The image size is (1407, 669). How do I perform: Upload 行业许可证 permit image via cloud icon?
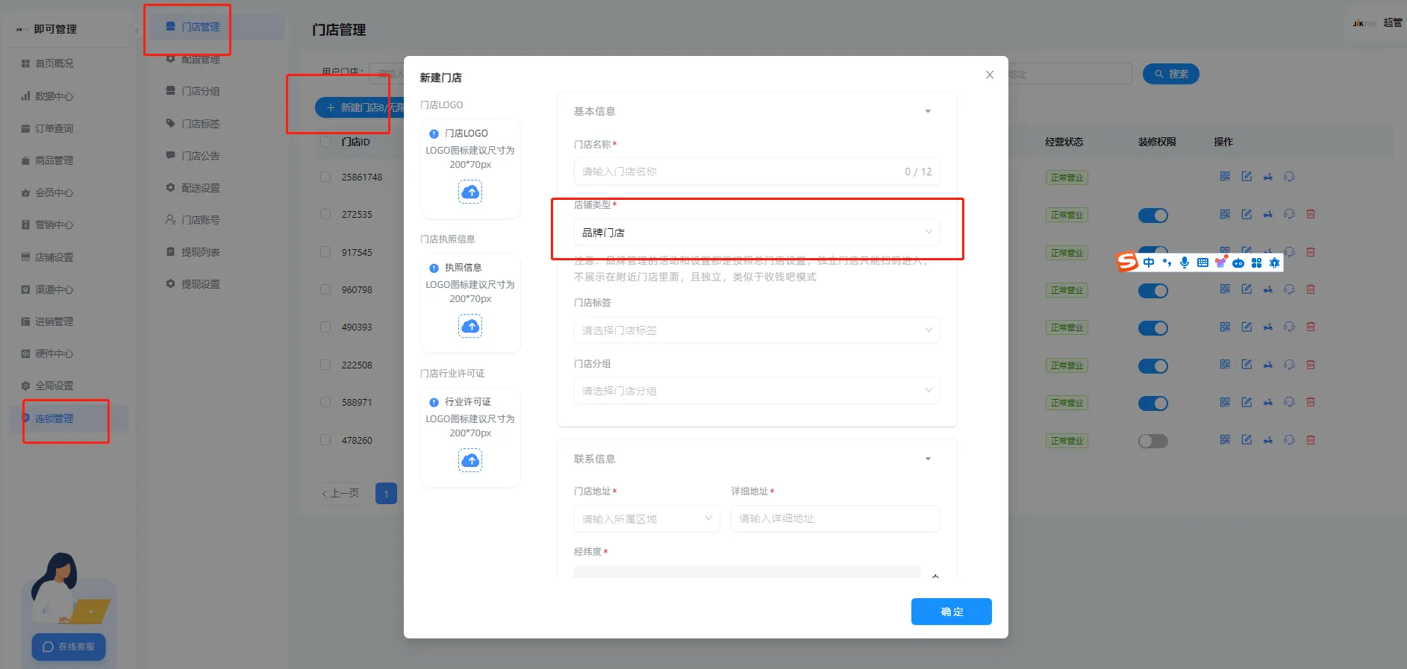(x=470, y=461)
